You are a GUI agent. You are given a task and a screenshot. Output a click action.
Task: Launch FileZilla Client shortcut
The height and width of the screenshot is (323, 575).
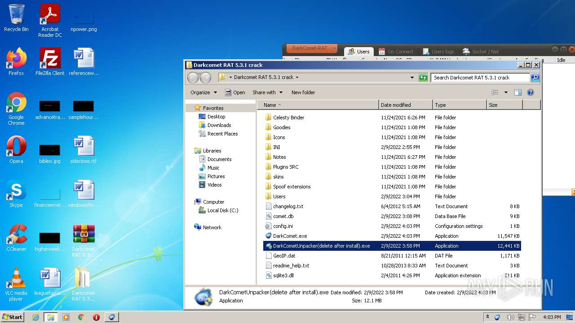[50, 61]
